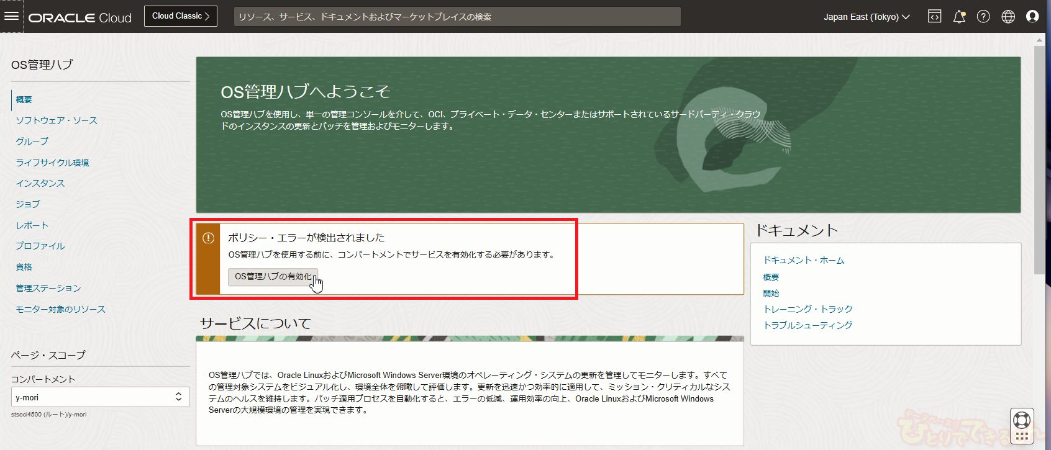
Task: Open 資格 in the sidebar
Action: 24,267
